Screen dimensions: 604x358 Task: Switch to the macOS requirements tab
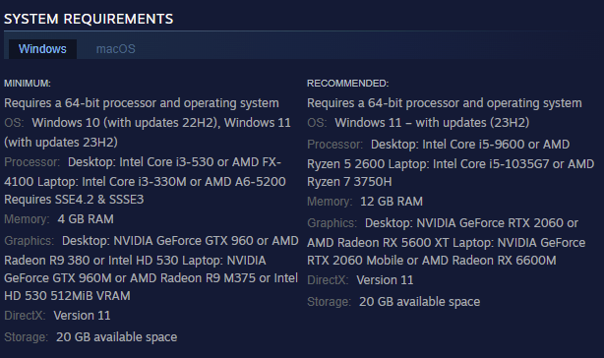tap(115, 49)
